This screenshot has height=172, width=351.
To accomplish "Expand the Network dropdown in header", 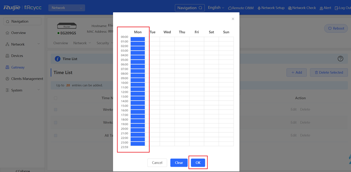I will click(66, 8).
